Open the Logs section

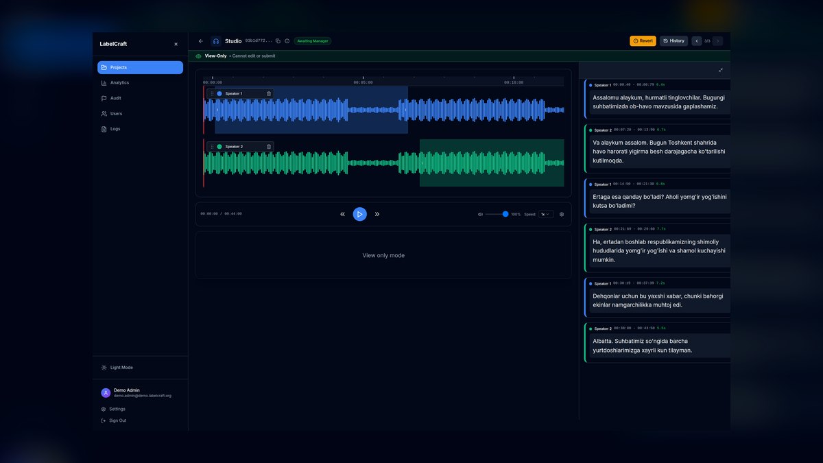[x=140, y=129]
